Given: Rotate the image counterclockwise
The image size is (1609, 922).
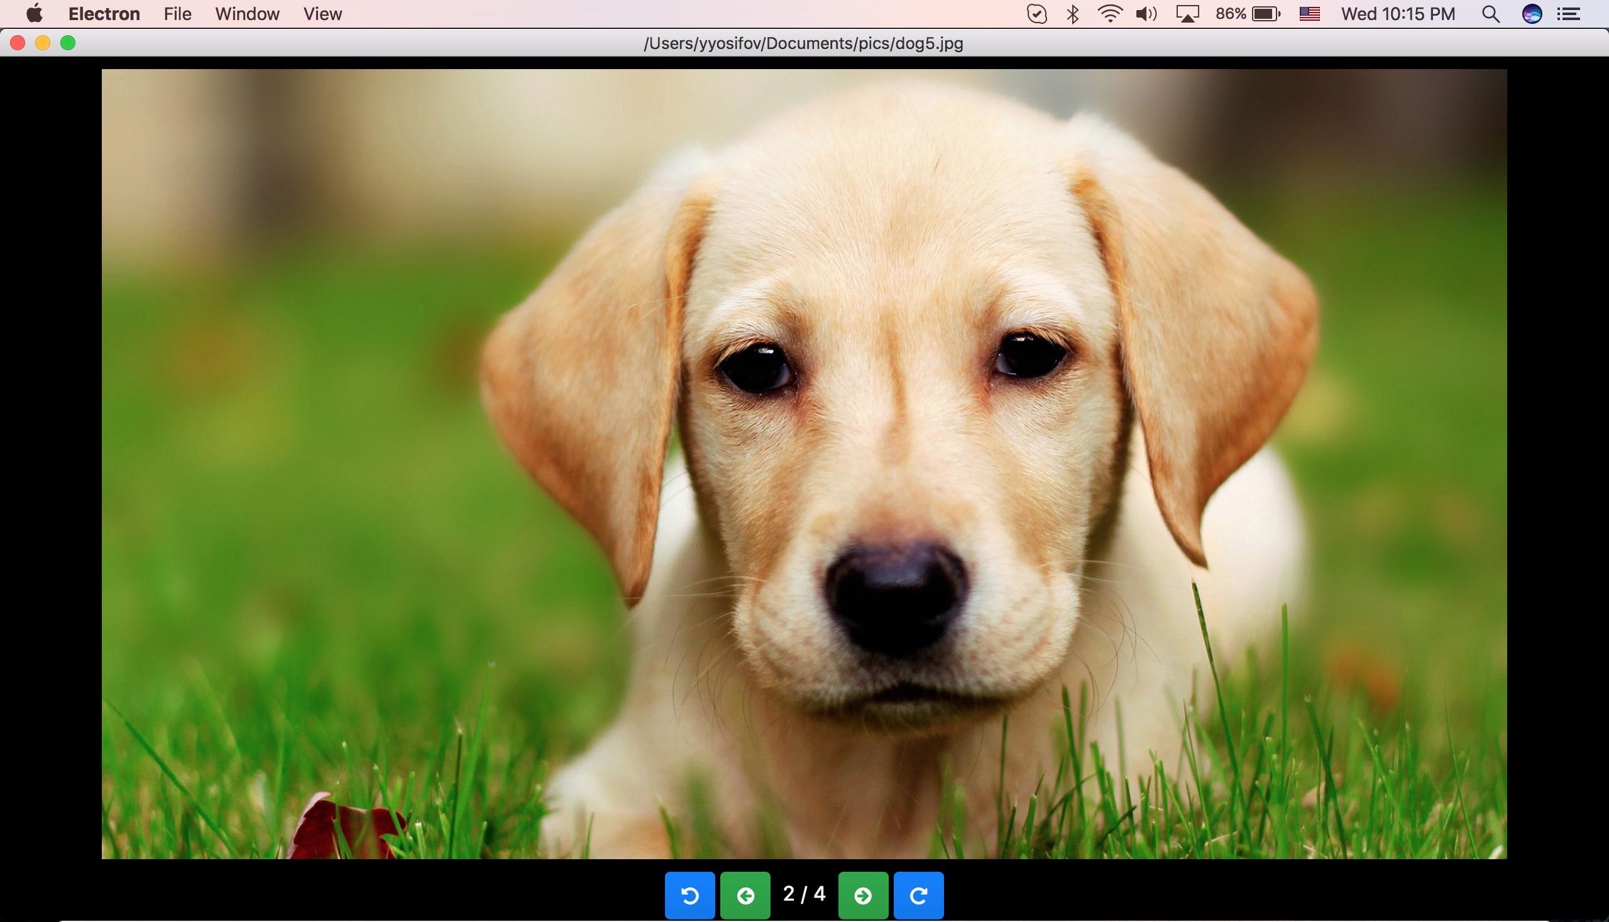Looking at the screenshot, I should (689, 896).
